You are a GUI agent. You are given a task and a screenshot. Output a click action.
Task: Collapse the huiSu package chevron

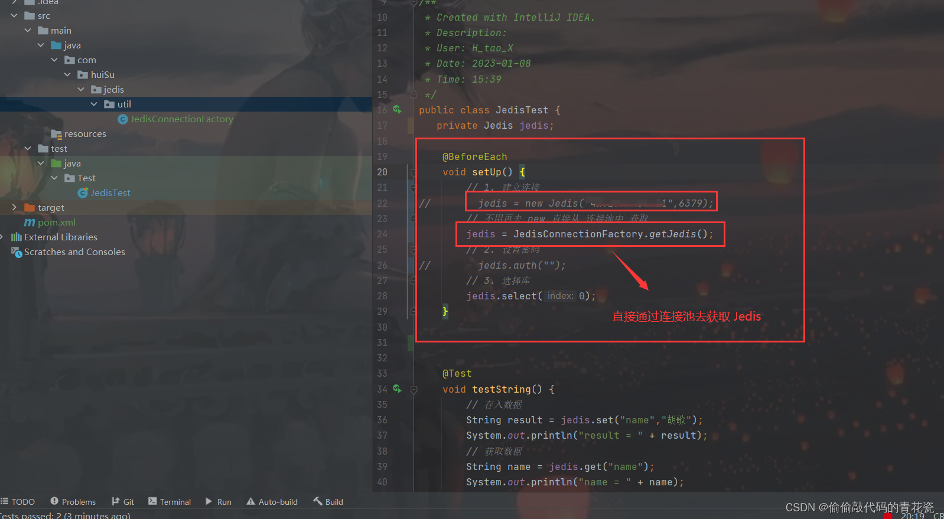(x=67, y=74)
